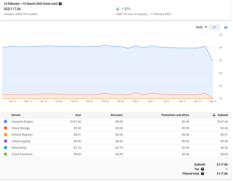Screen dimensions: 233x181
Task: Click the $0.01 Artifact Registry subtotal cell
Action: [x=224, y=135]
